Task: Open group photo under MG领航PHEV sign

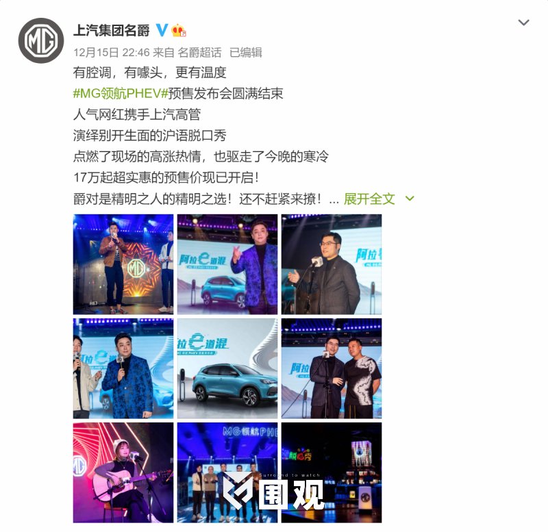Action: pos(227,472)
